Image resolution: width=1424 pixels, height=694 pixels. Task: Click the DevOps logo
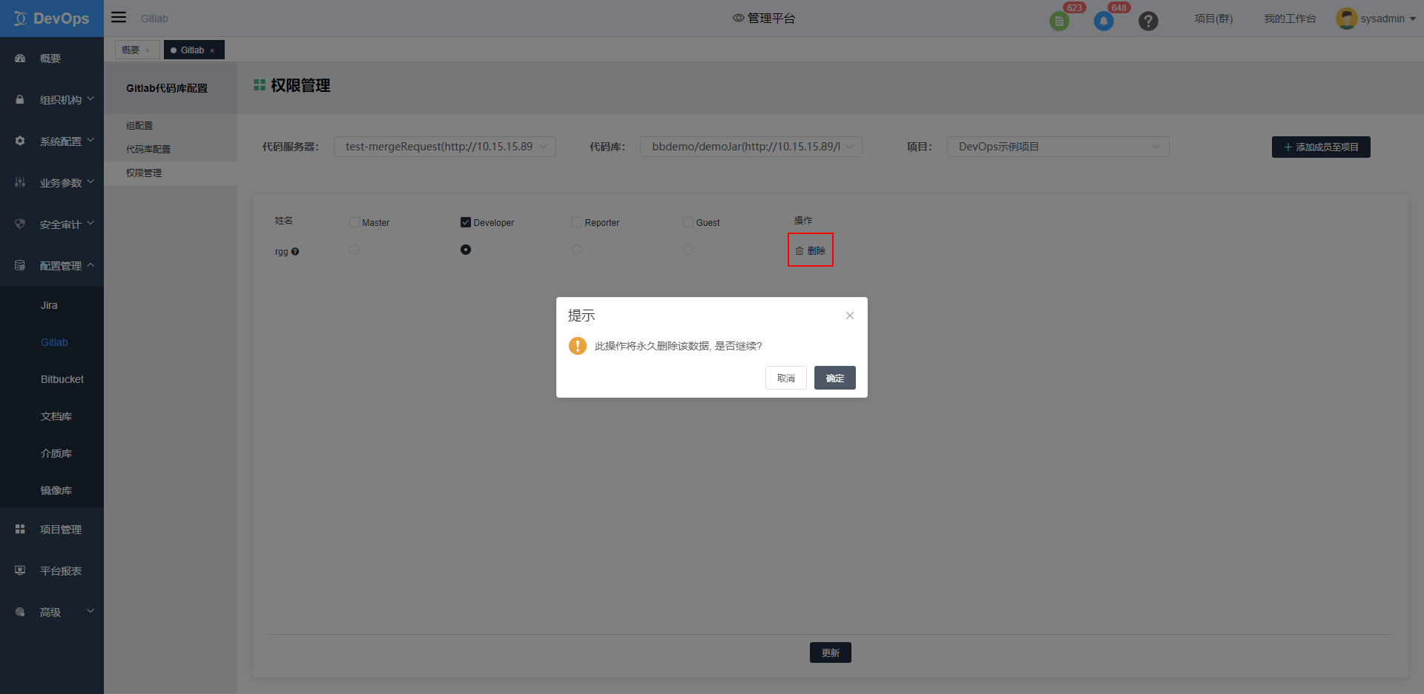[x=51, y=19]
